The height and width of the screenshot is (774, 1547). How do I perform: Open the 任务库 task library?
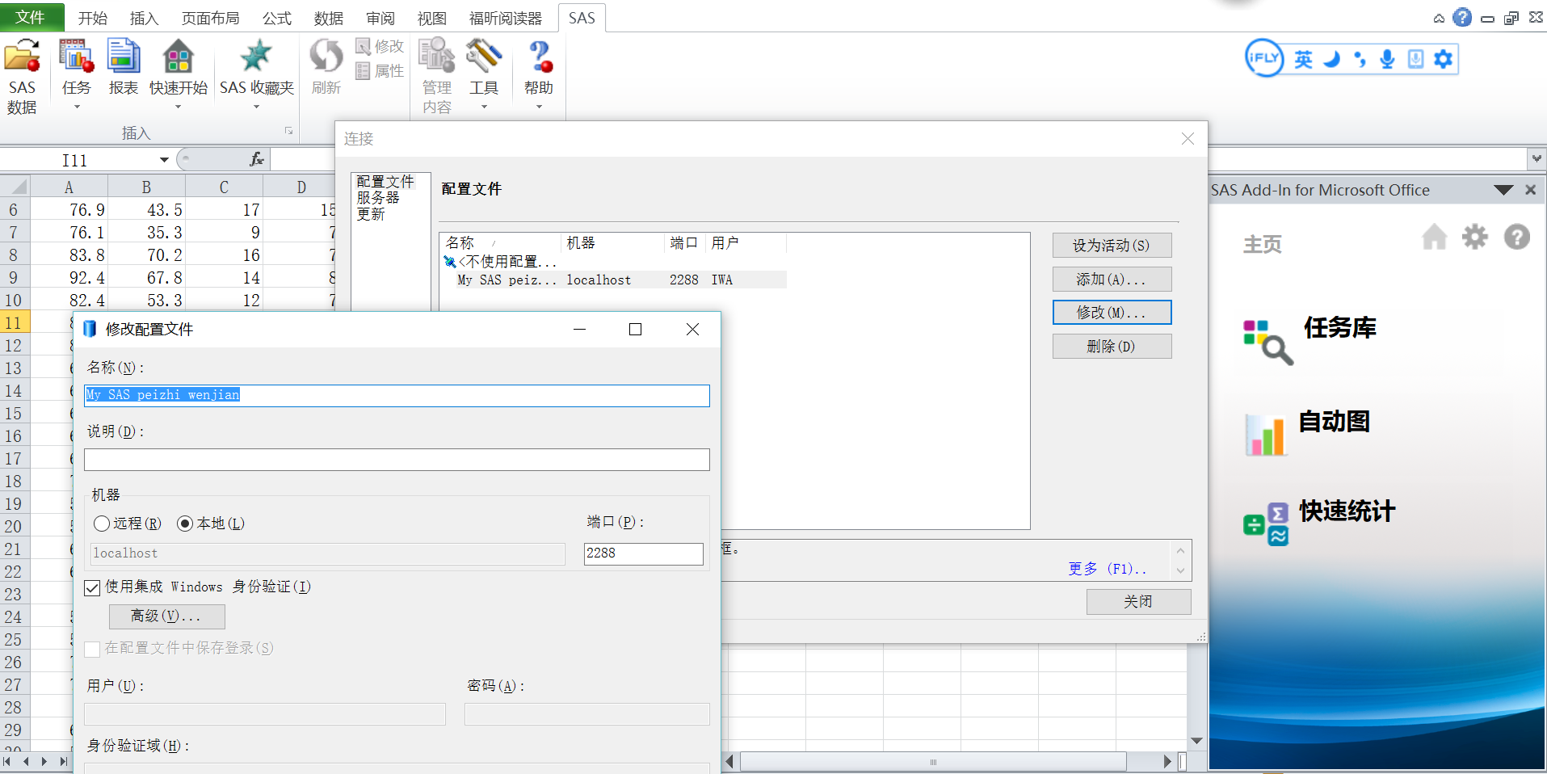point(1309,339)
